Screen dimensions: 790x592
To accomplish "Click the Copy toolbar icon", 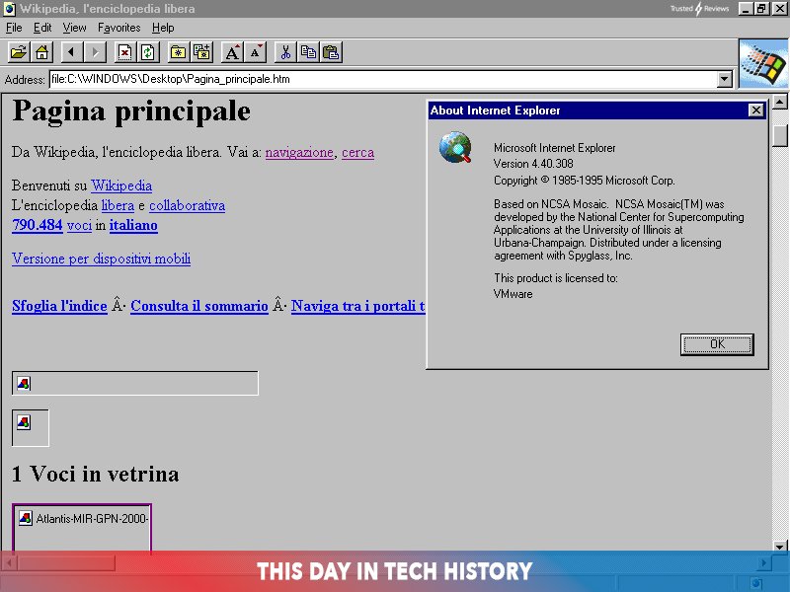I will point(308,52).
